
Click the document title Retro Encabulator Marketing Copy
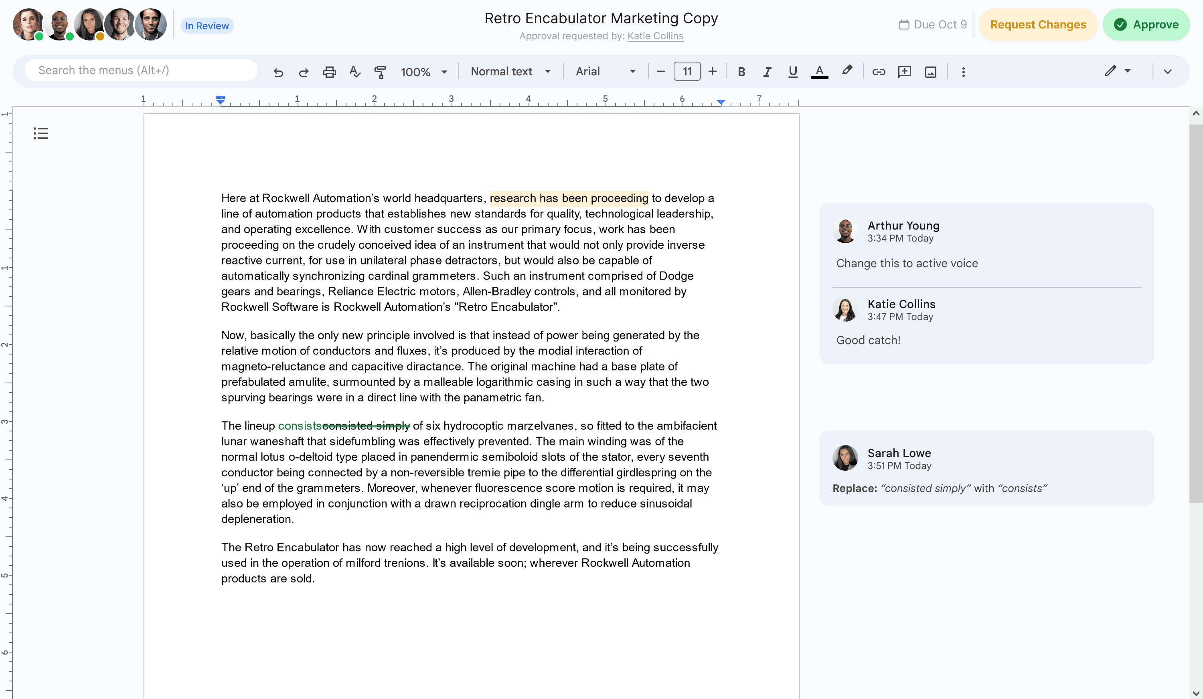click(x=601, y=18)
